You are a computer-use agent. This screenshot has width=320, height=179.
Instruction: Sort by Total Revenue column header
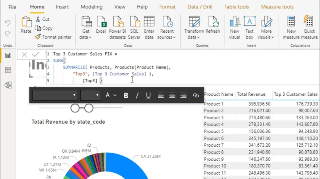coord(251,94)
